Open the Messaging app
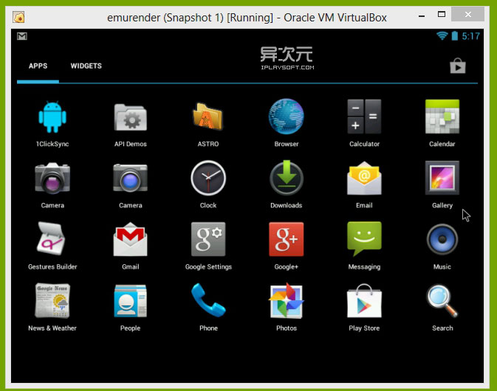The height and width of the screenshot is (391, 497). point(364,239)
